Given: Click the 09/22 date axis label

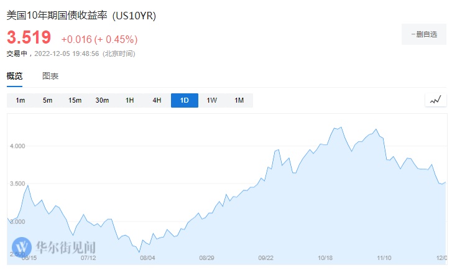Looking at the screenshot, I should click(266, 258).
